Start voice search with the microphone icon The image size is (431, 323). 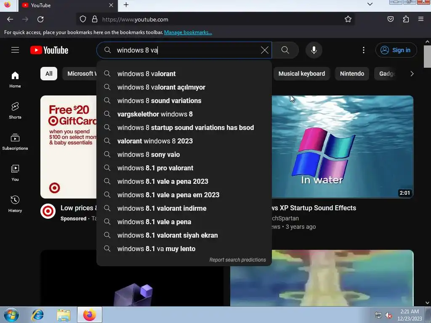(x=314, y=50)
